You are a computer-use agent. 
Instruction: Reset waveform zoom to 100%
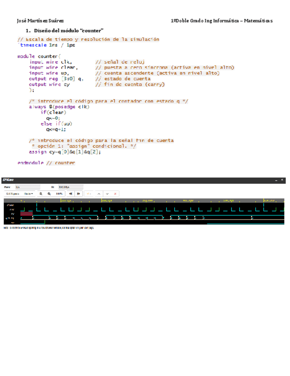59,194
